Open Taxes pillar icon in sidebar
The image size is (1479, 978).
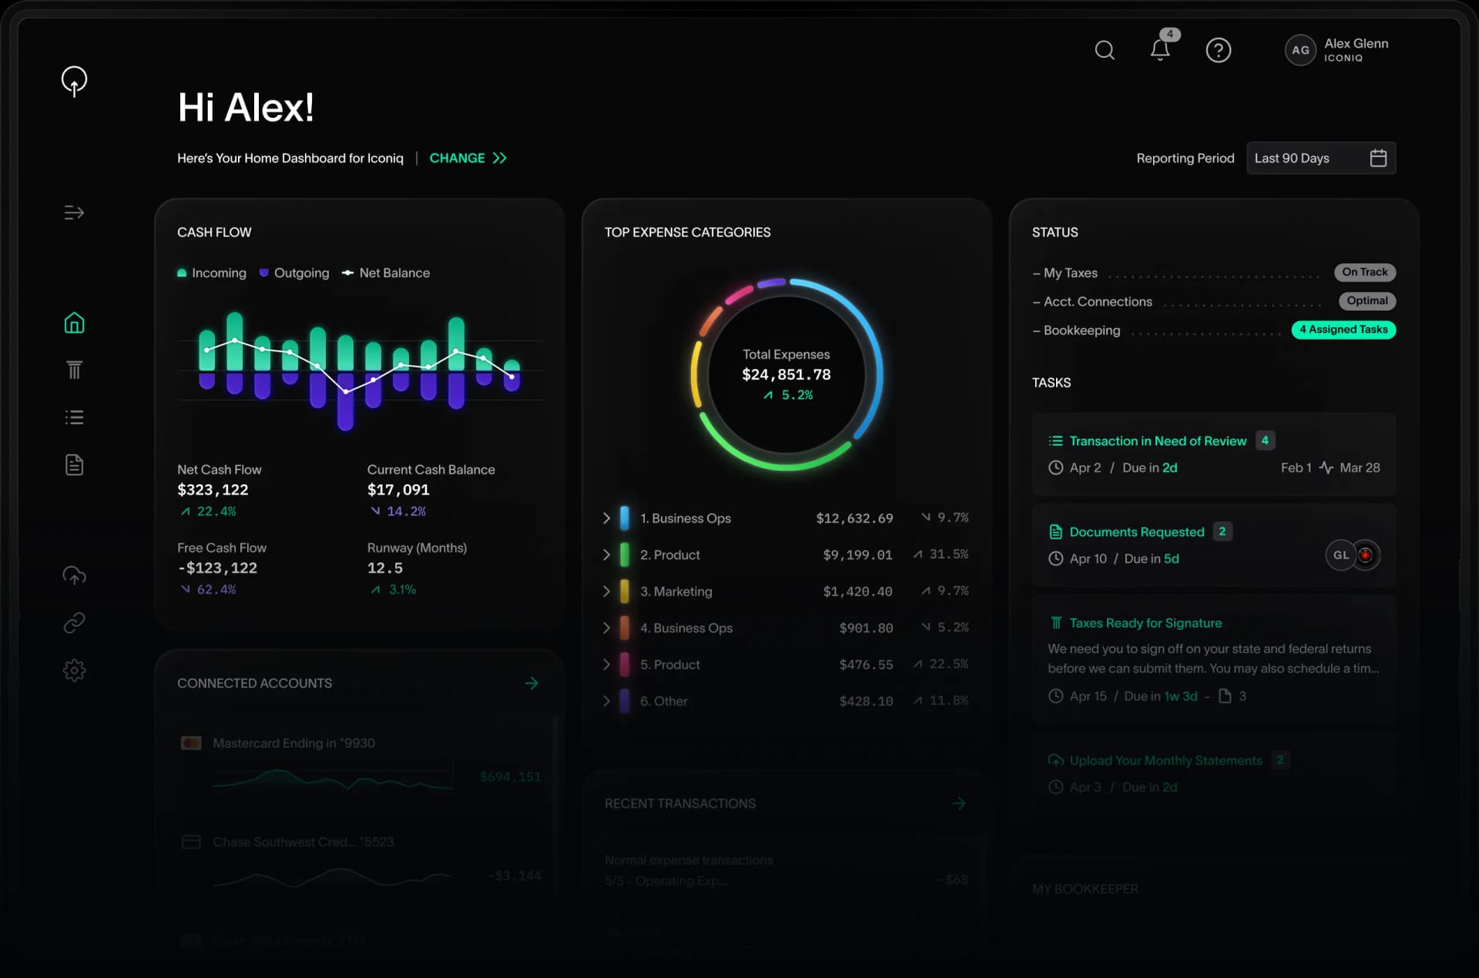(74, 370)
